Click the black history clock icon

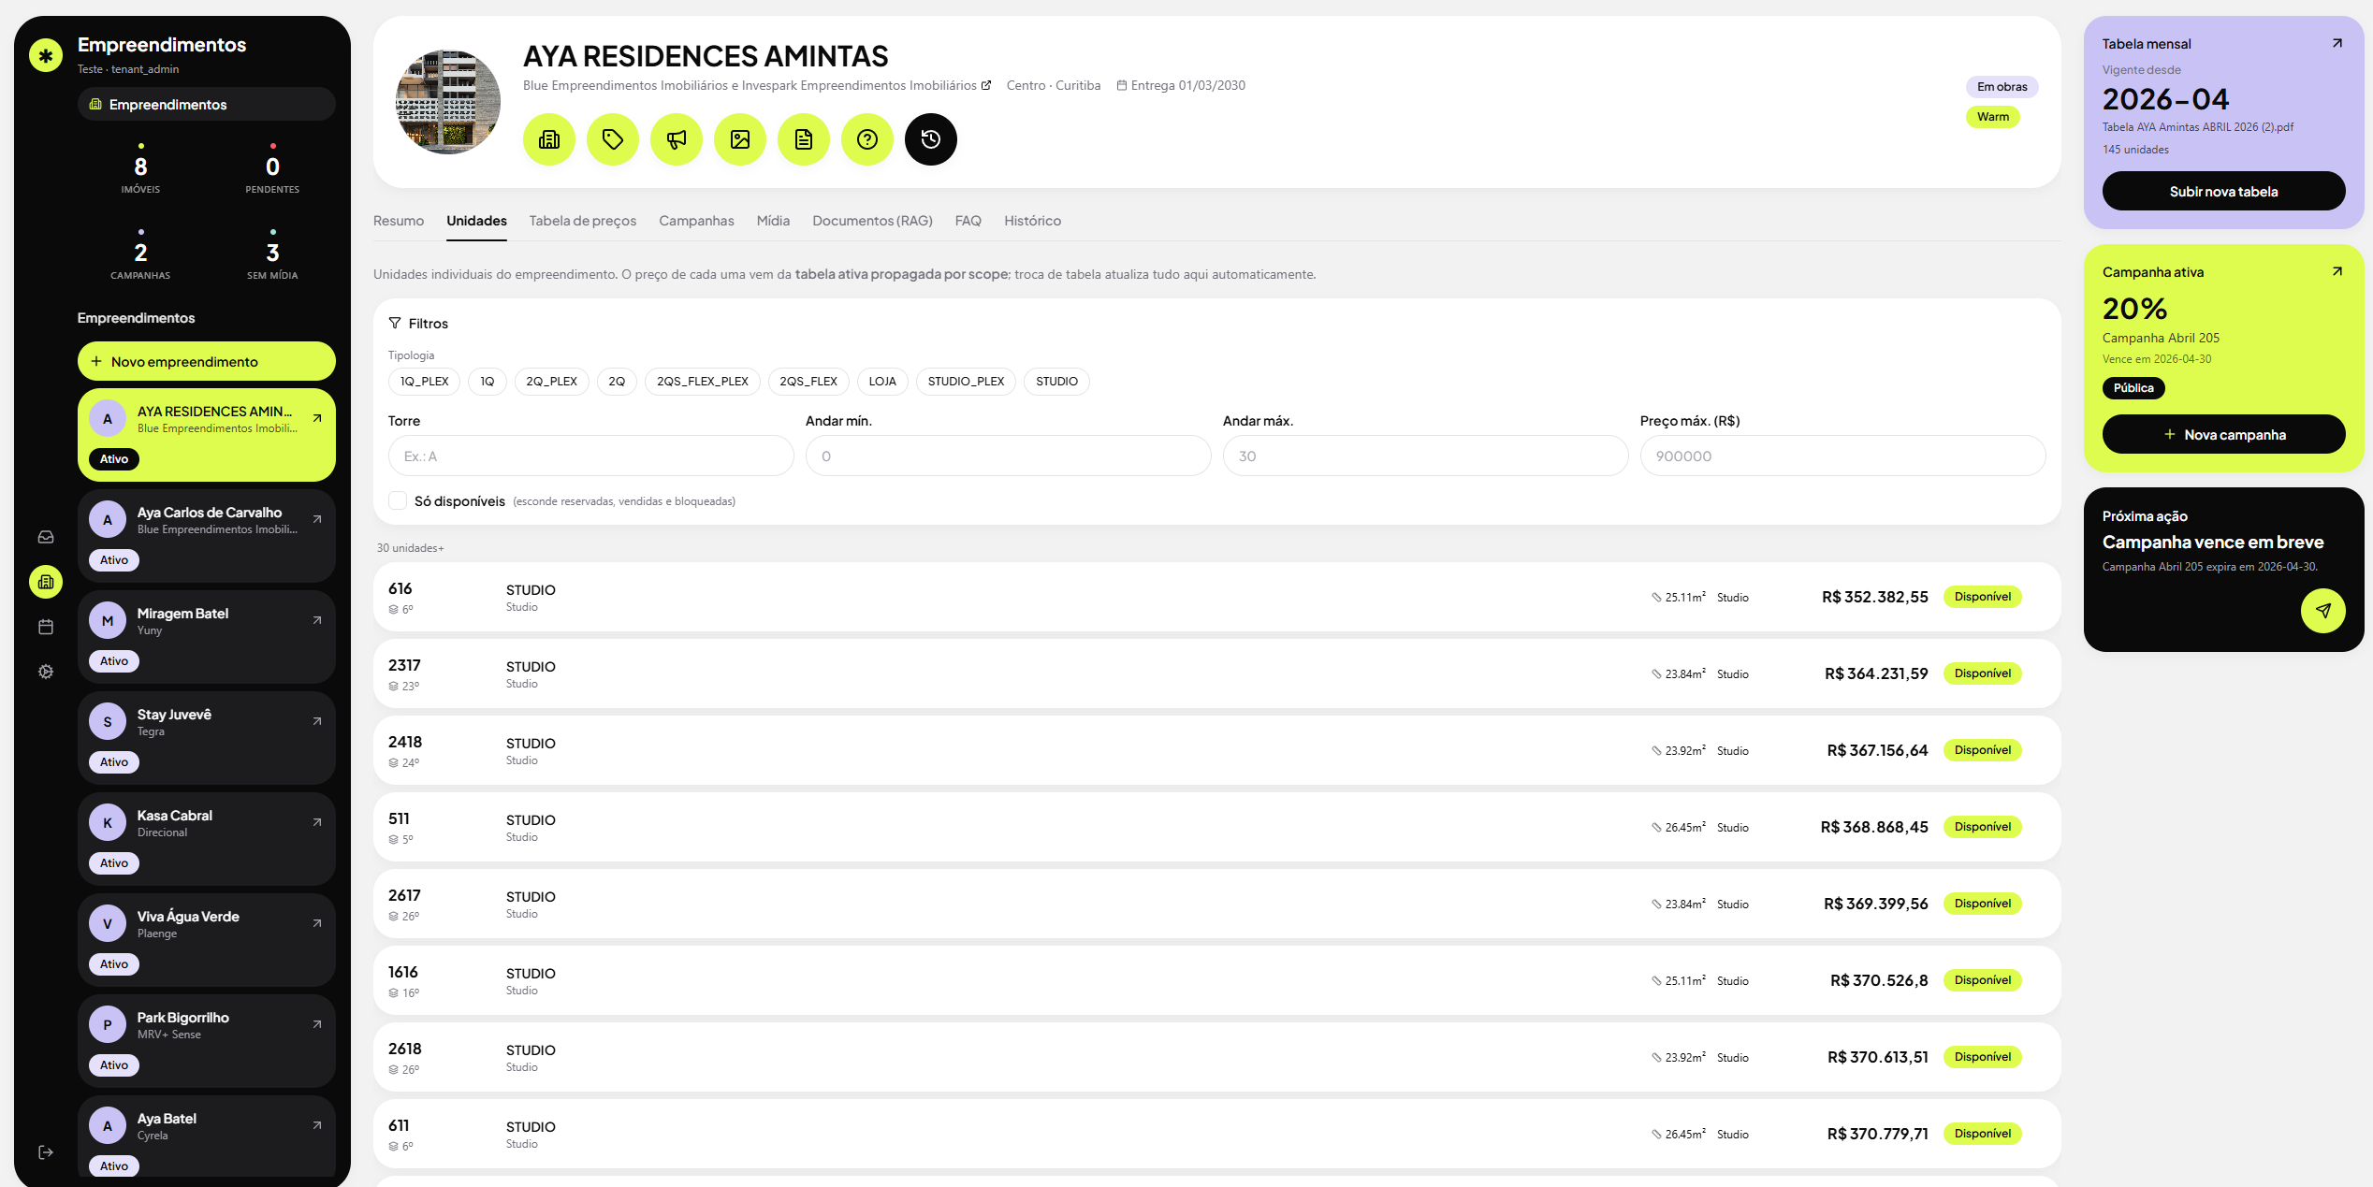[931, 139]
